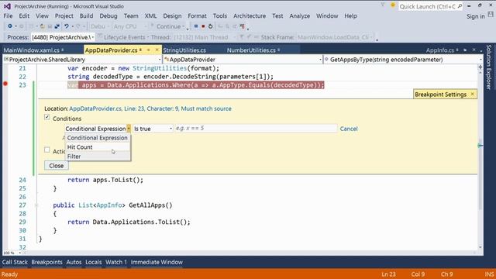Image resolution: width=496 pixels, height=279 pixels.
Task: Close the Breakpoint Settings panel with X
Action: [x=472, y=94]
